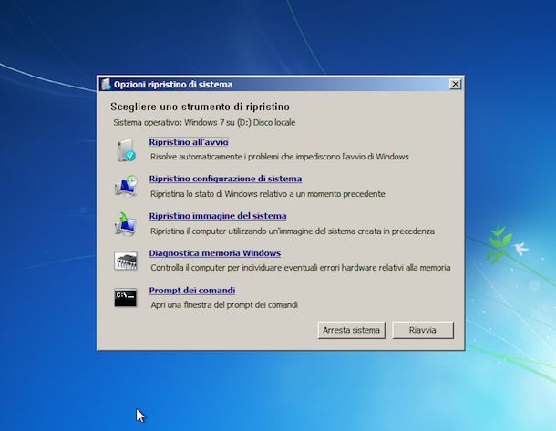
Task: Click description 'Apri una finestra del prompt dei comandi'
Action: tap(224, 305)
